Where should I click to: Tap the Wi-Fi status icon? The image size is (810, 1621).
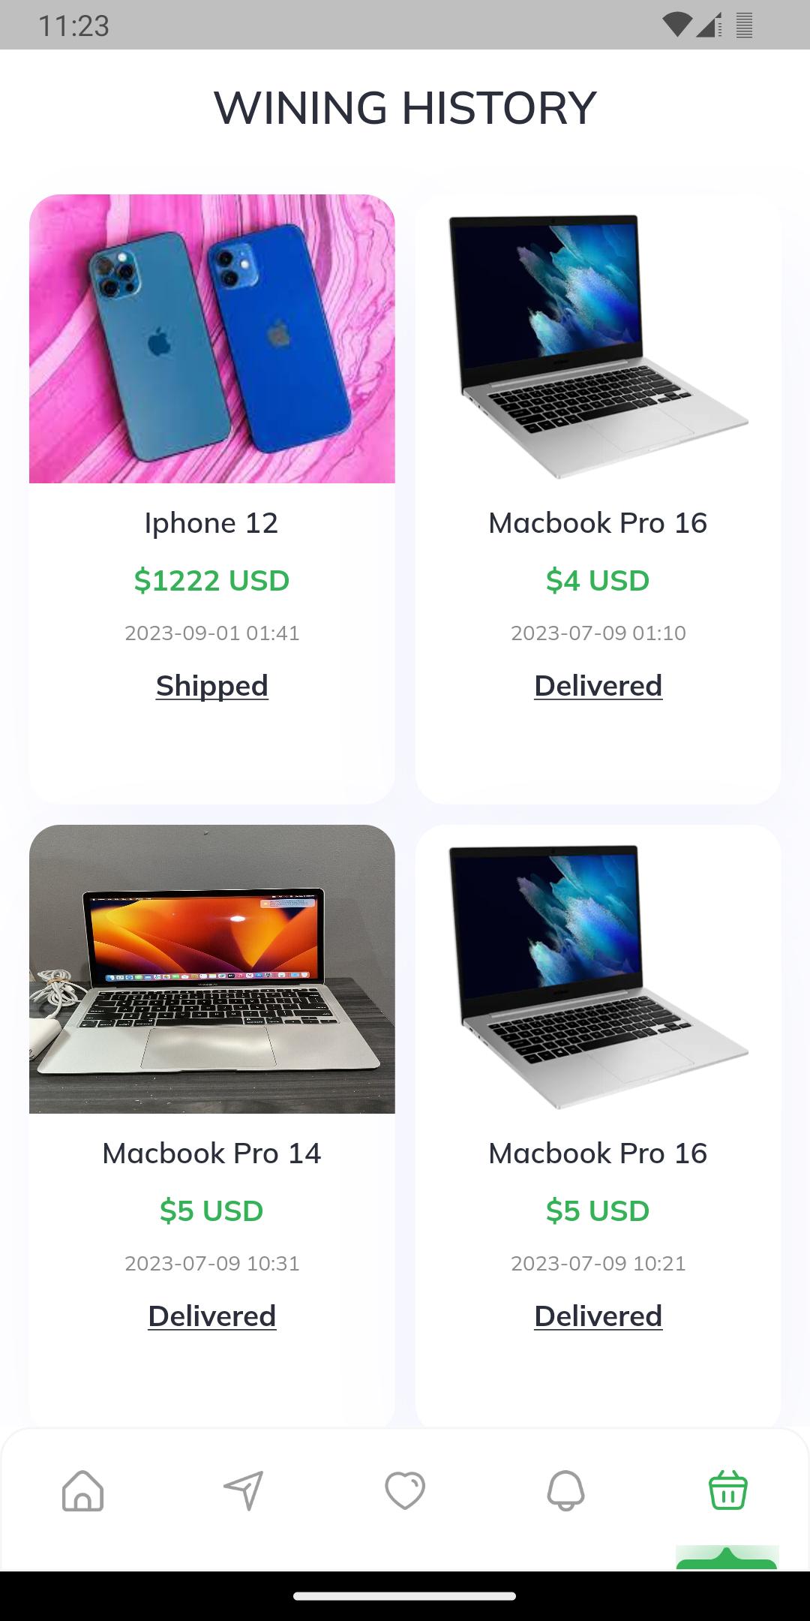tap(677, 25)
